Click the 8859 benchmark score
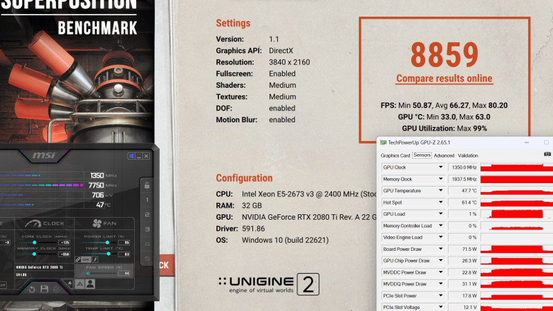 coord(444,55)
